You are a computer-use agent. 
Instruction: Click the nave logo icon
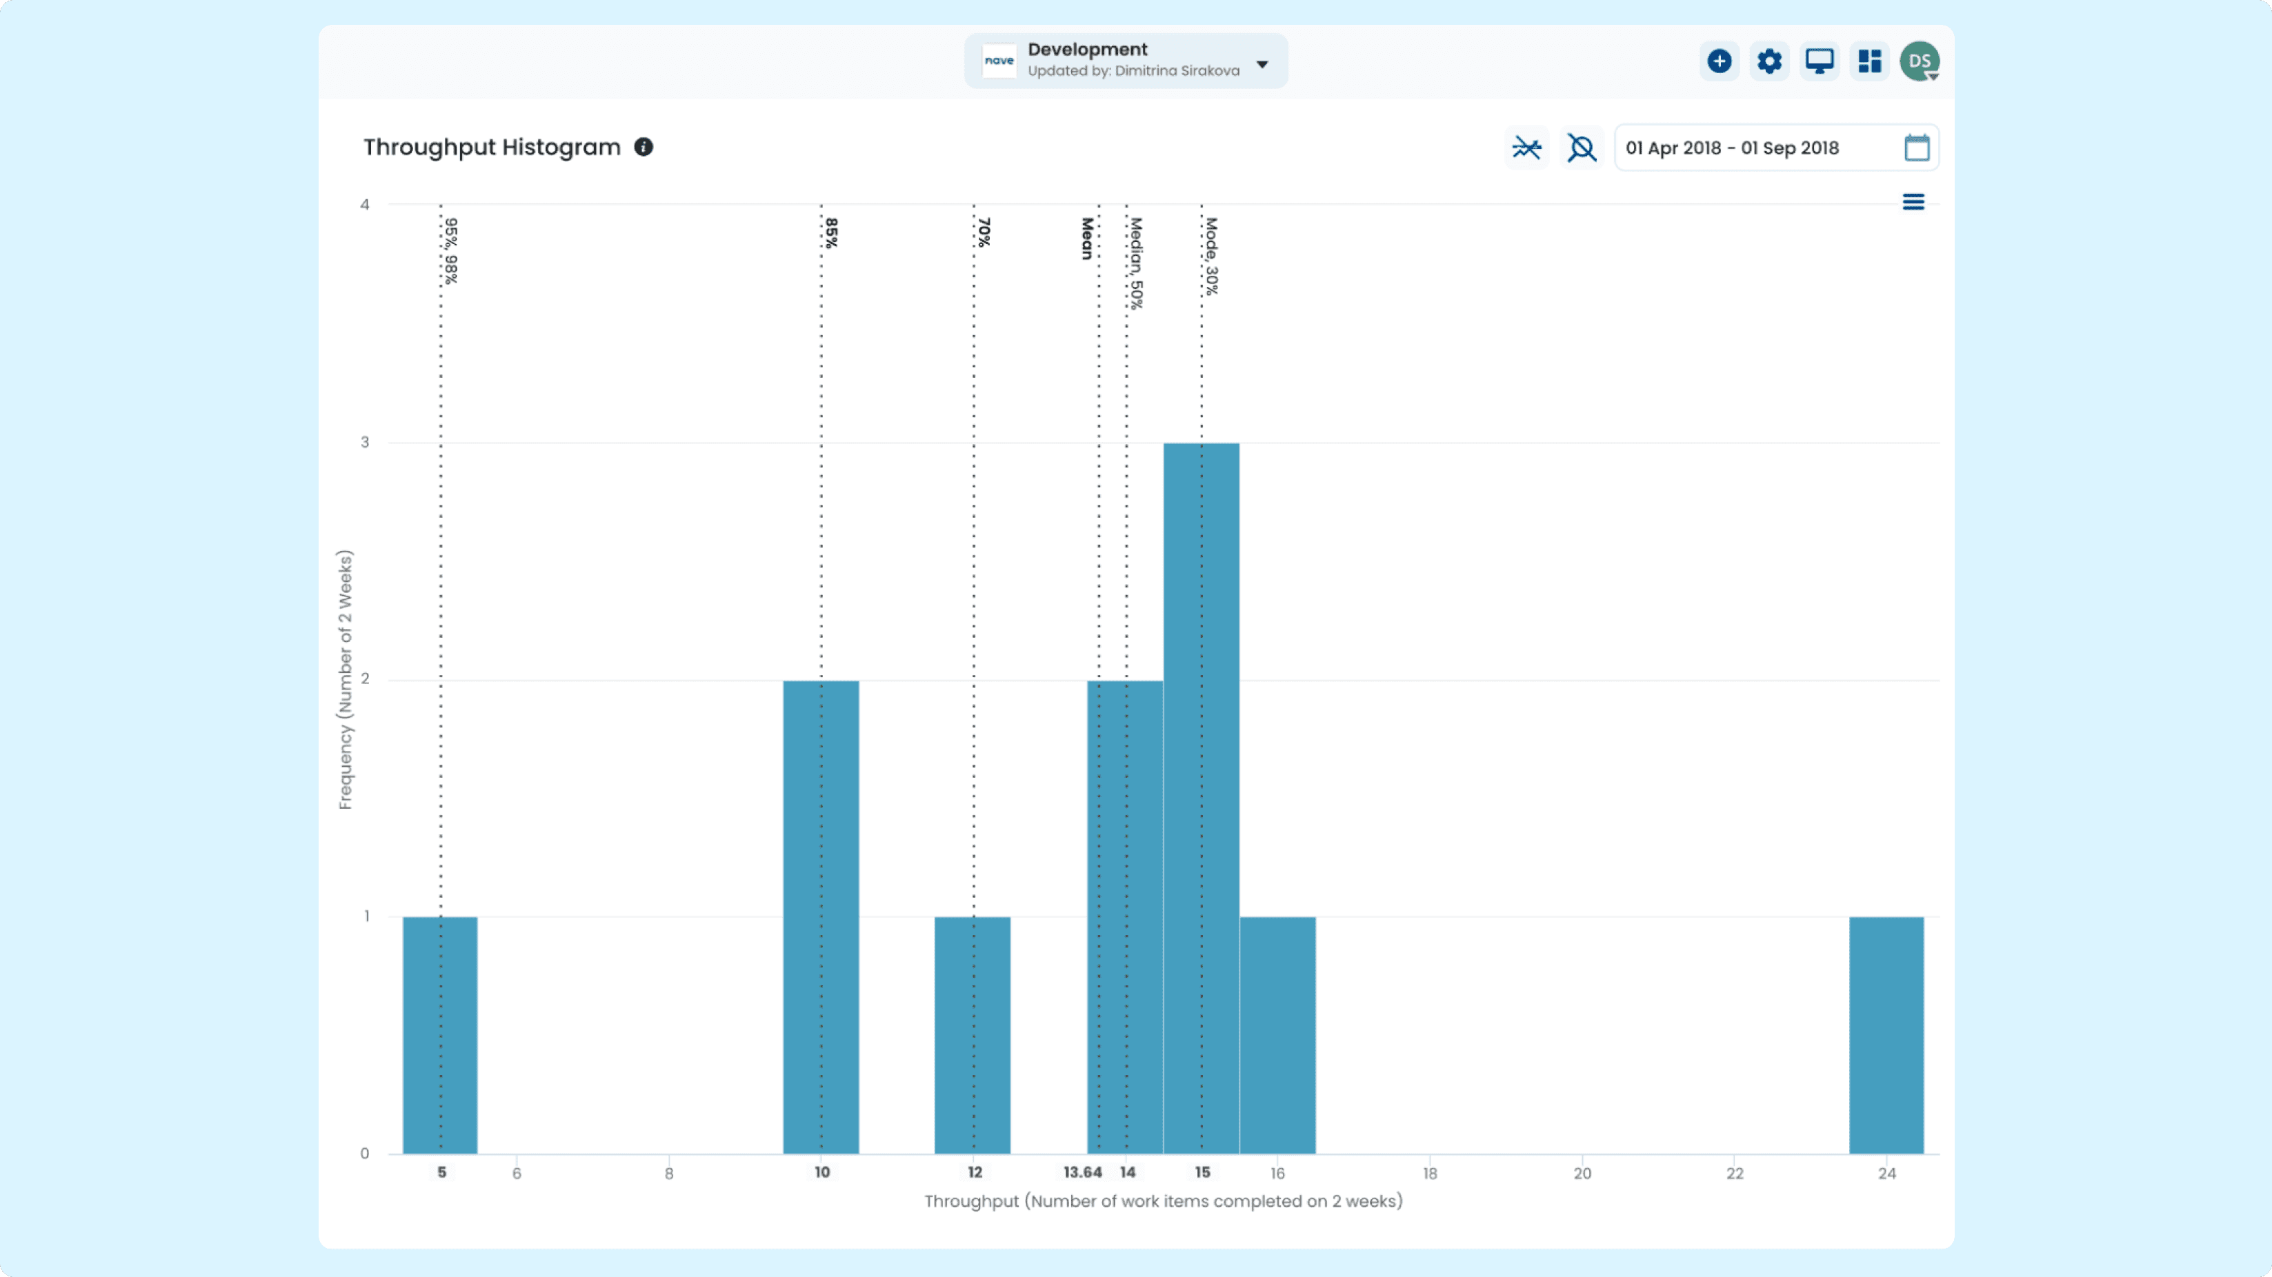click(999, 61)
